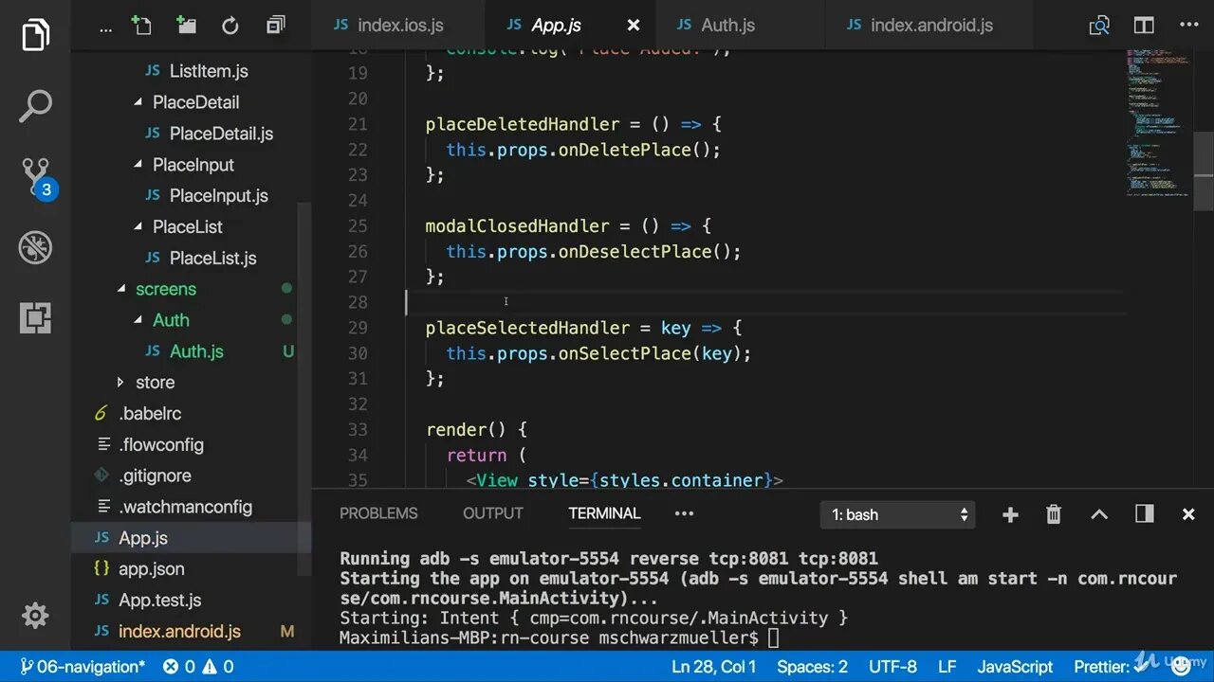Click the search/open changes icon in editor toolbar
1214x682 pixels.
1099,26
